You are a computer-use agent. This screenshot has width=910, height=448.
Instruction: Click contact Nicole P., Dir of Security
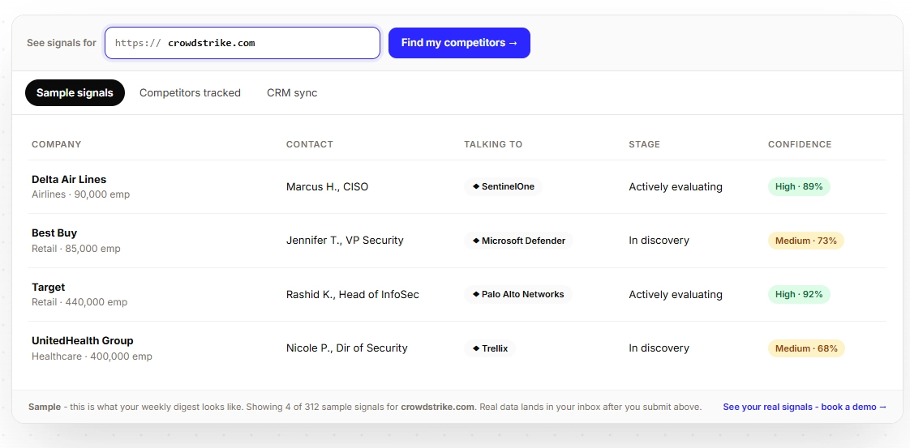coord(347,348)
